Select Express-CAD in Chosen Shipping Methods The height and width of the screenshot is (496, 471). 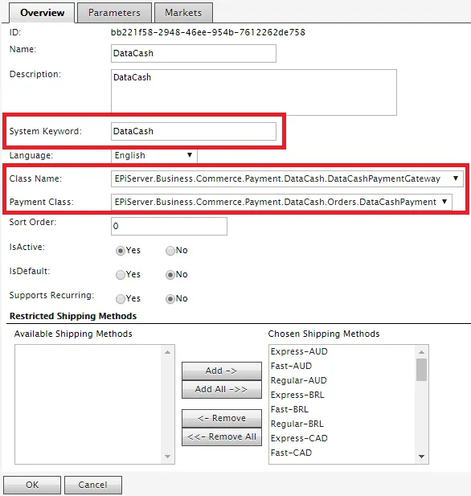pyautogui.click(x=342, y=438)
